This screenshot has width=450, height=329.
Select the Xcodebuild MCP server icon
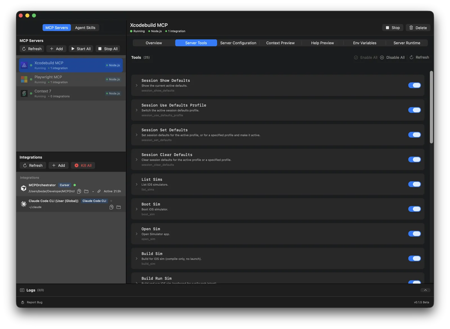pos(24,65)
